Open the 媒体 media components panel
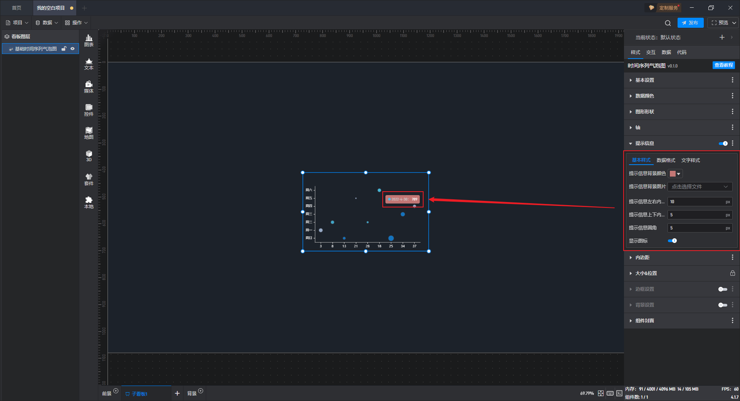The image size is (740, 401). click(x=89, y=87)
